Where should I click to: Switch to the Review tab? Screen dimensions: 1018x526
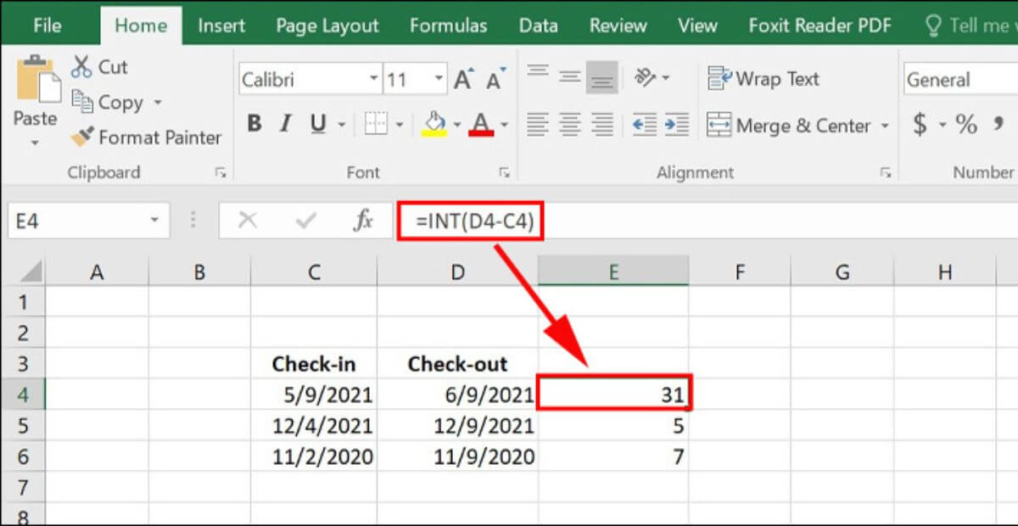[618, 25]
